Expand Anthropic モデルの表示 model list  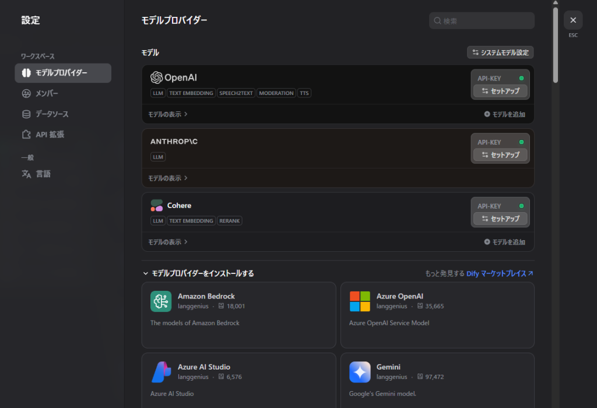pyautogui.click(x=167, y=178)
